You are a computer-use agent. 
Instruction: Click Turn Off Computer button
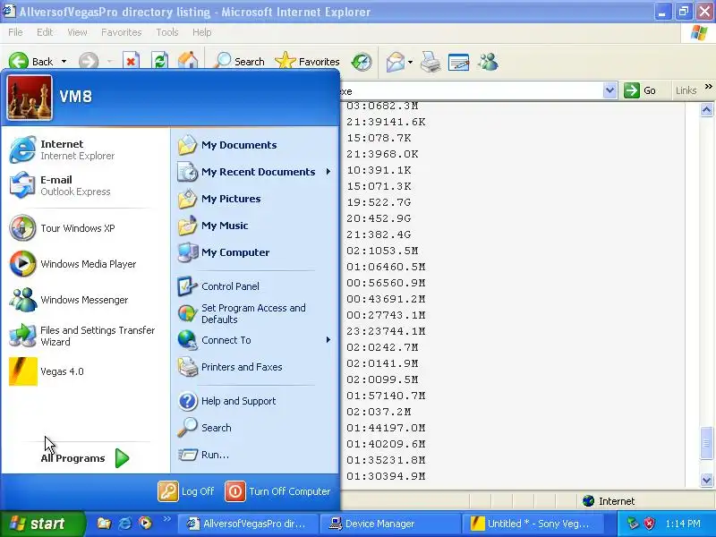(x=277, y=491)
